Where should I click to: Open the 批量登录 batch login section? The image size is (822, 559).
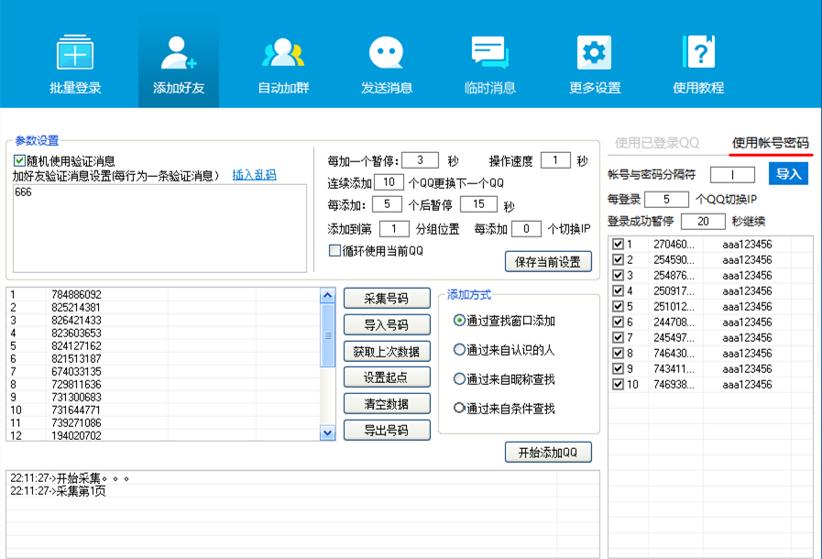(x=75, y=64)
